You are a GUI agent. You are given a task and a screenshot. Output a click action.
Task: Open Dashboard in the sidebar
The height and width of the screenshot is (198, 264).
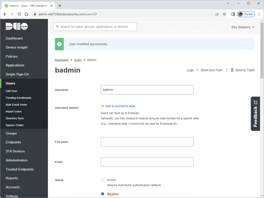point(14,38)
